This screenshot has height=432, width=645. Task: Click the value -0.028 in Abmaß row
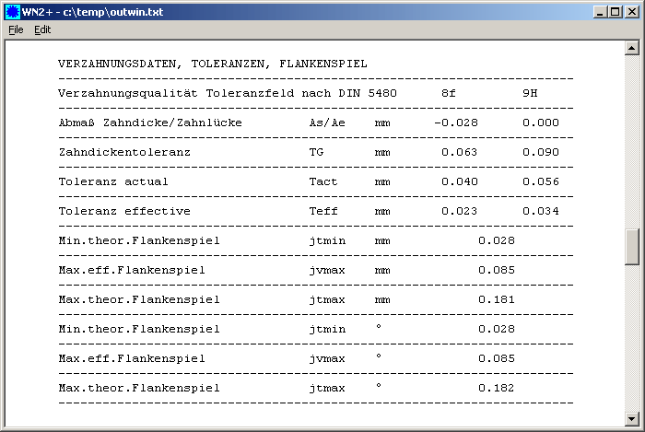(x=456, y=123)
